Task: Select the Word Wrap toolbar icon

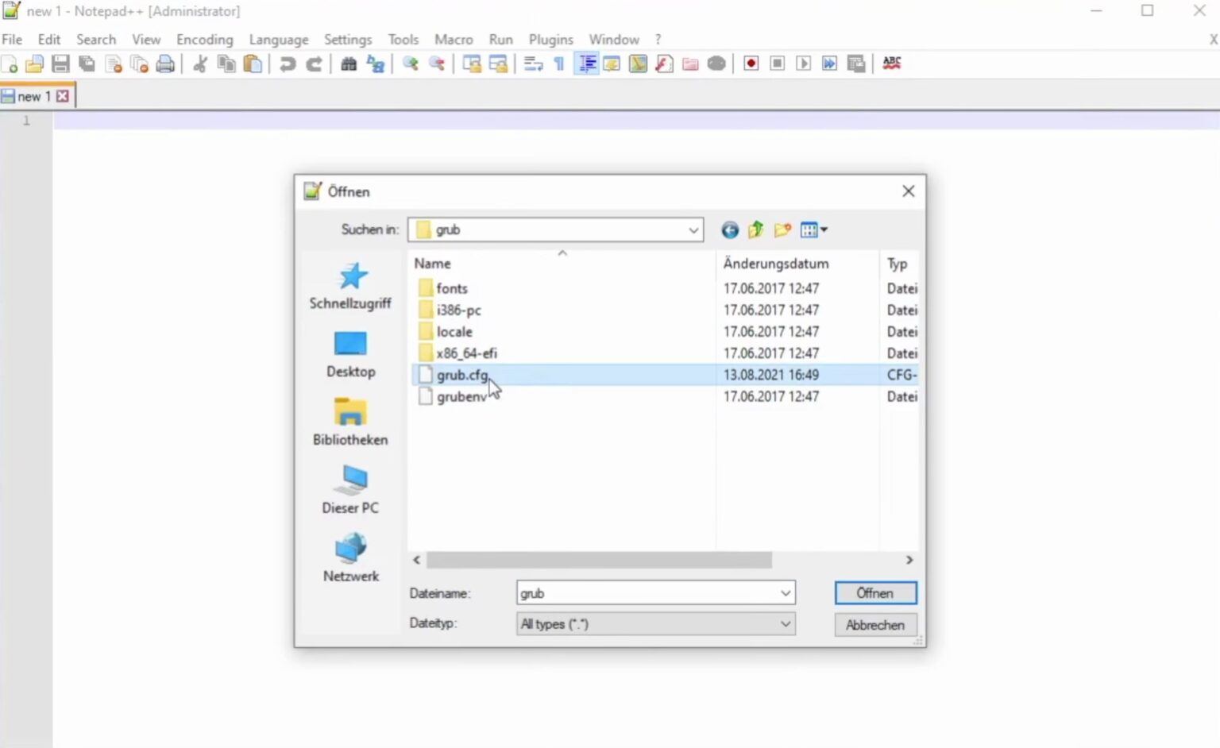Action: pos(532,64)
